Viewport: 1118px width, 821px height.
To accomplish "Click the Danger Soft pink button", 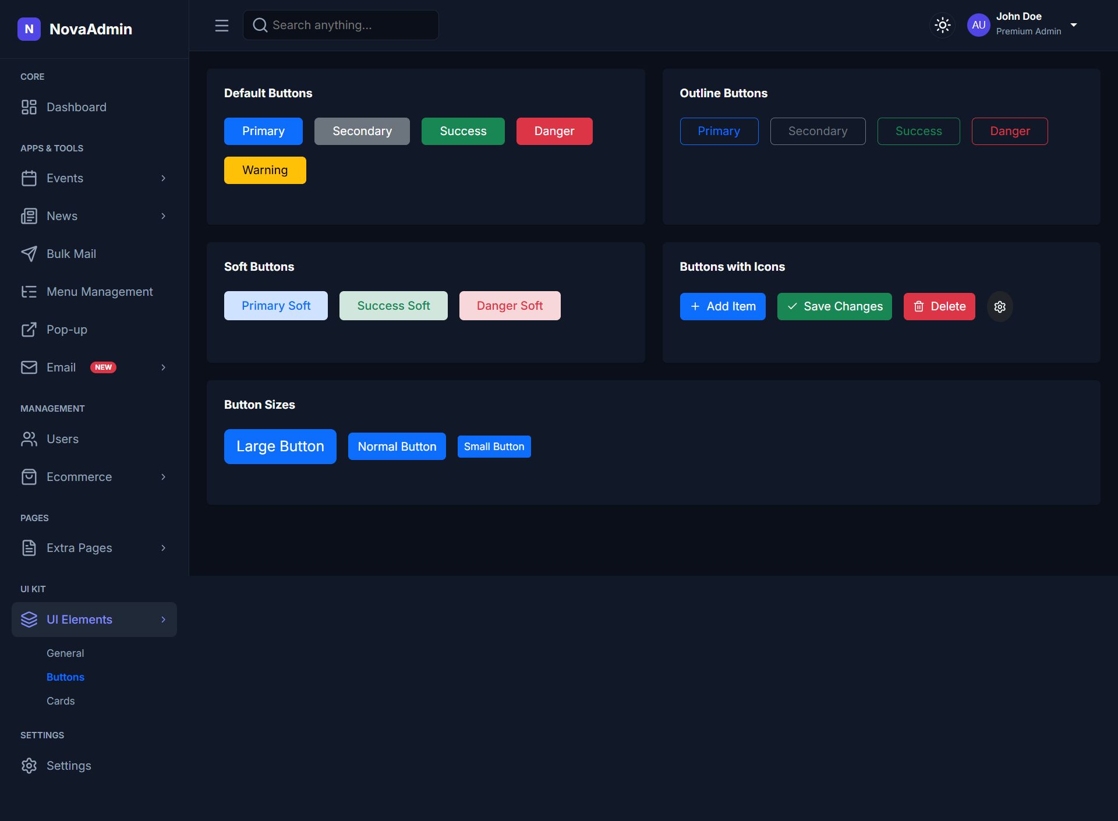I will click(510, 306).
